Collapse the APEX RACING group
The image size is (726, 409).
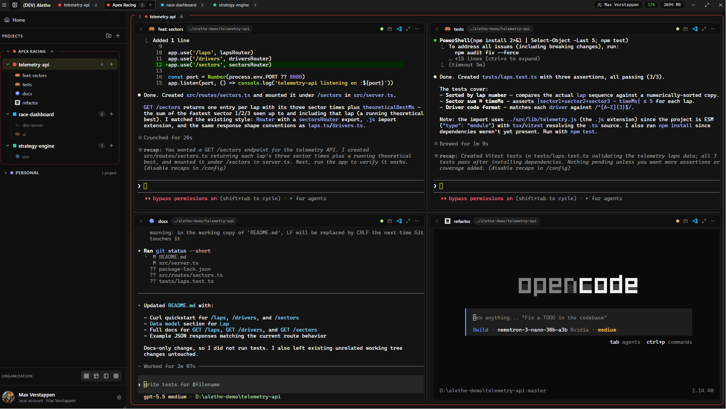[x=8, y=51]
